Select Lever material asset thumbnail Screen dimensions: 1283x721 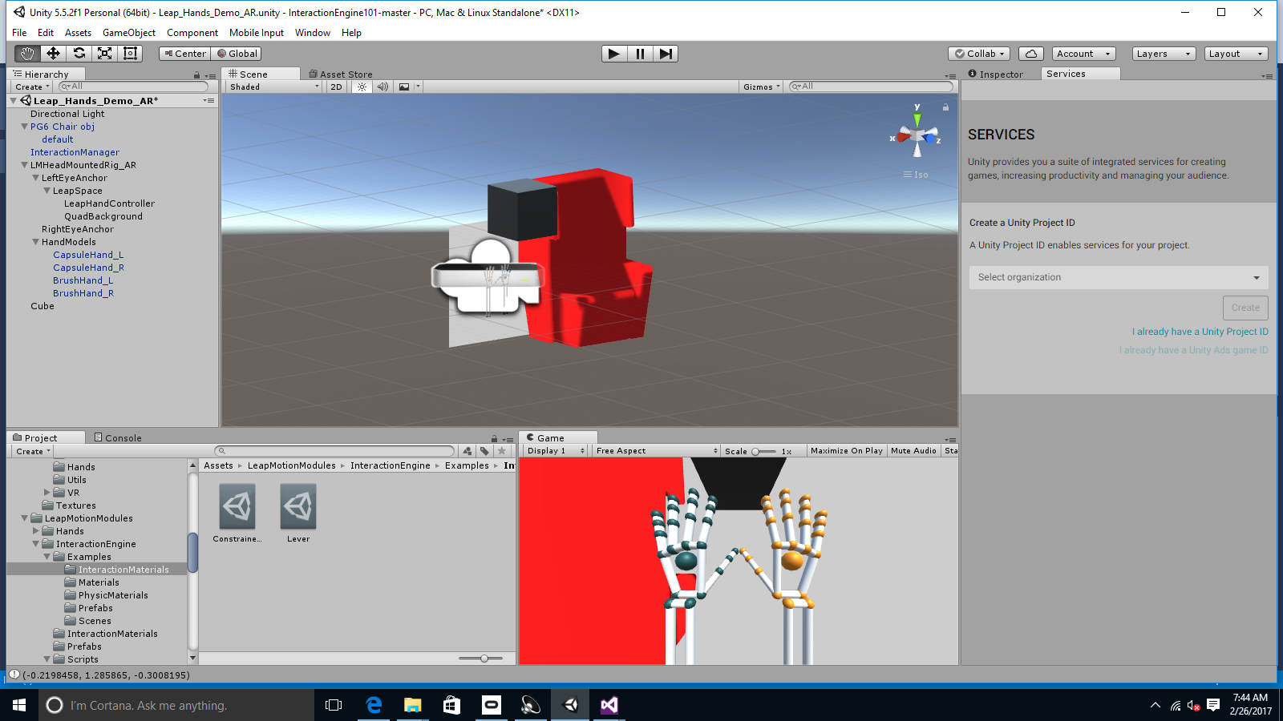click(298, 506)
